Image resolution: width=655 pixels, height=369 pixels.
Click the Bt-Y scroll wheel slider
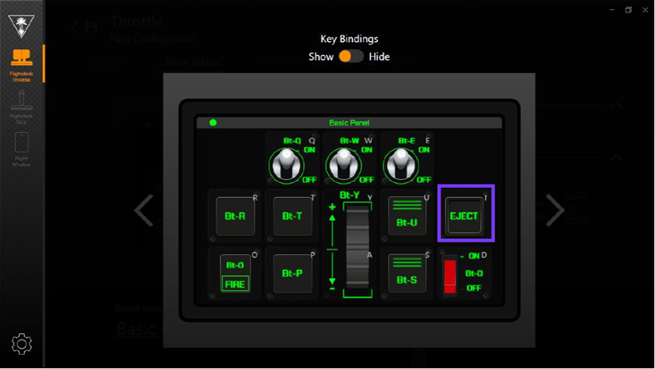[357, 250]
